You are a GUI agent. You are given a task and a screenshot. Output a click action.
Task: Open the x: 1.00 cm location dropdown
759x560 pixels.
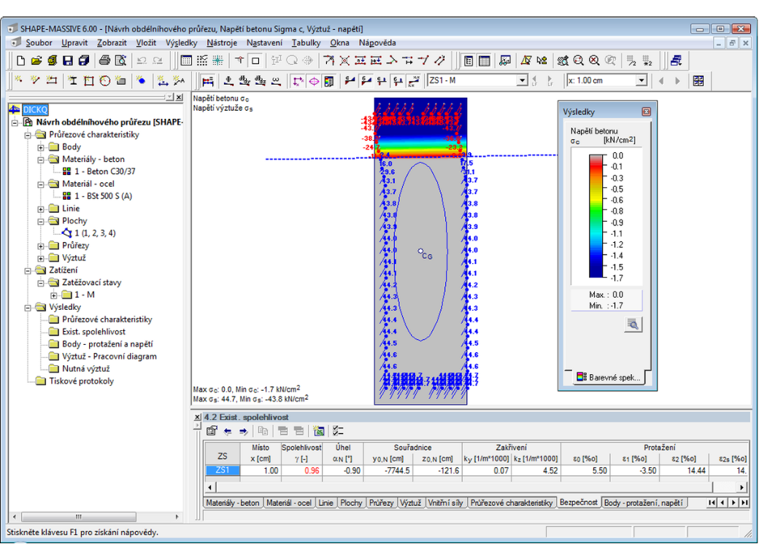[642, 80]
